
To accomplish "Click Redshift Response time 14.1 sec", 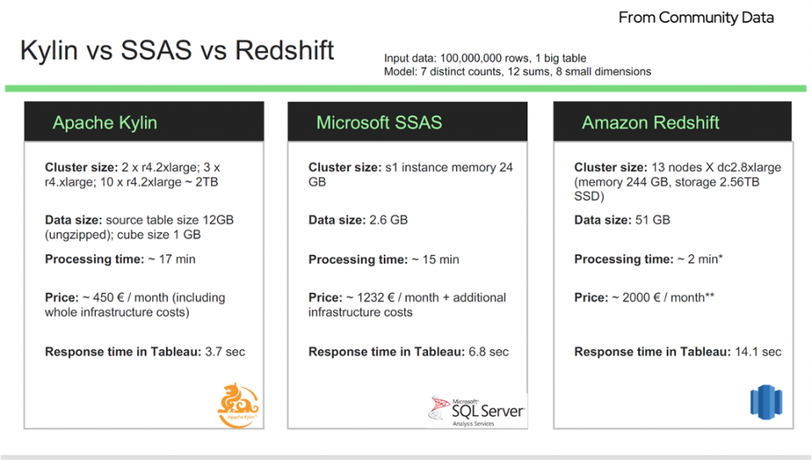I will [x=677, y=352].
